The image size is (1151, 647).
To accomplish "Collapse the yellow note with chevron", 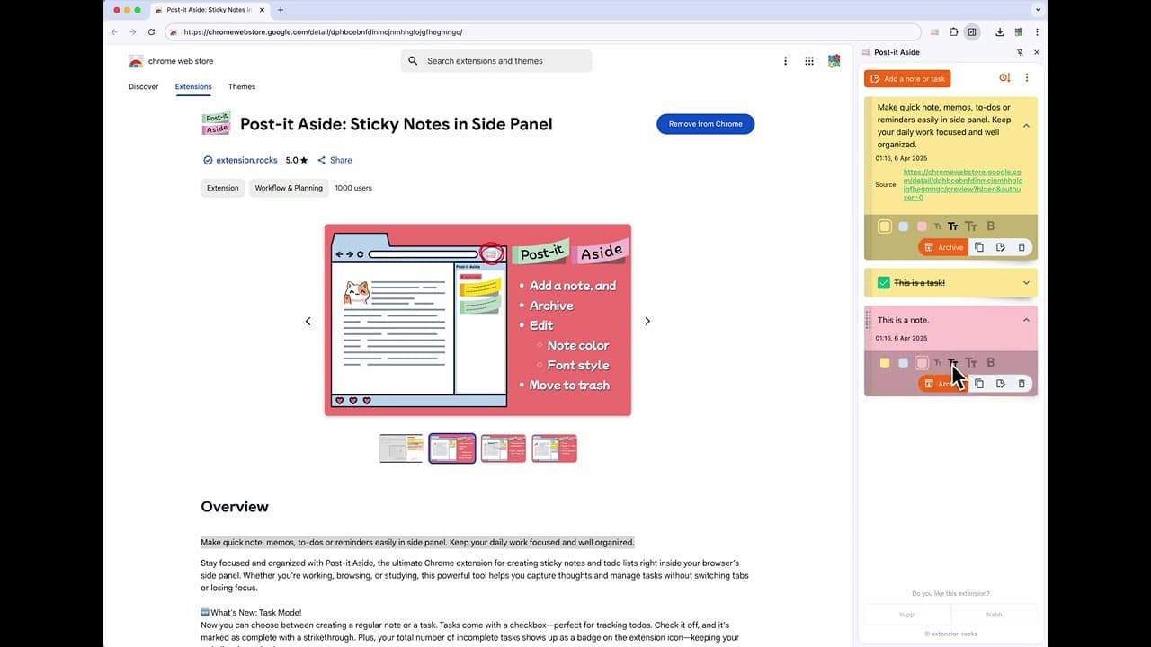I will (1026, 126).
